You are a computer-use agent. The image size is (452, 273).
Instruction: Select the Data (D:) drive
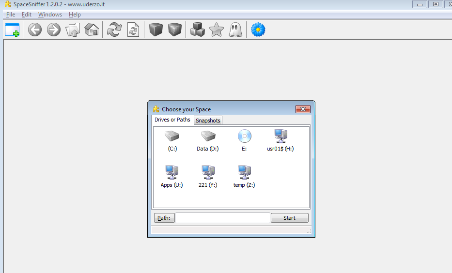(x=208, y=139)
